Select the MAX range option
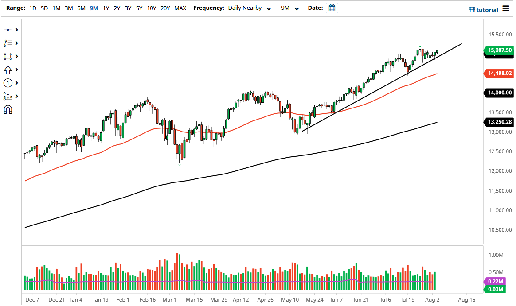Image resolution: width=516 pixels, height=306 pixels. 180,8
